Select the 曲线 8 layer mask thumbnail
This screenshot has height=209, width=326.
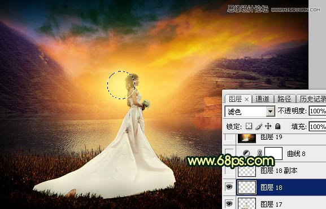[273, 153]
